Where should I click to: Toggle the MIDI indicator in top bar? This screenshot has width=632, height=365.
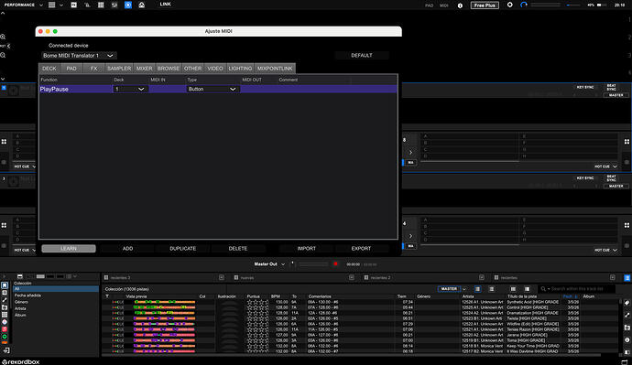pos(443,5)
